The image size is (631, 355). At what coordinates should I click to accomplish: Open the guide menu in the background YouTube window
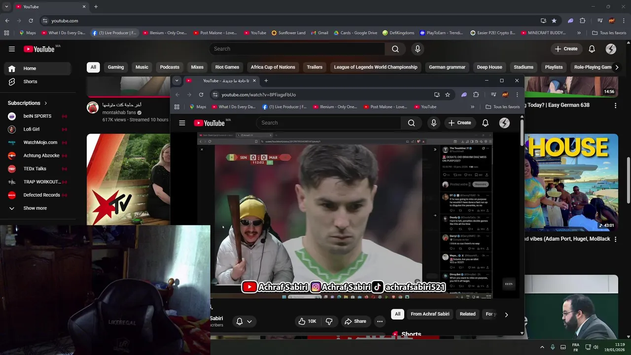click(12, 49)
